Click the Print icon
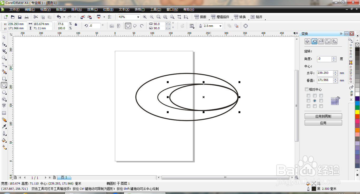 click(x=26, y=17)
